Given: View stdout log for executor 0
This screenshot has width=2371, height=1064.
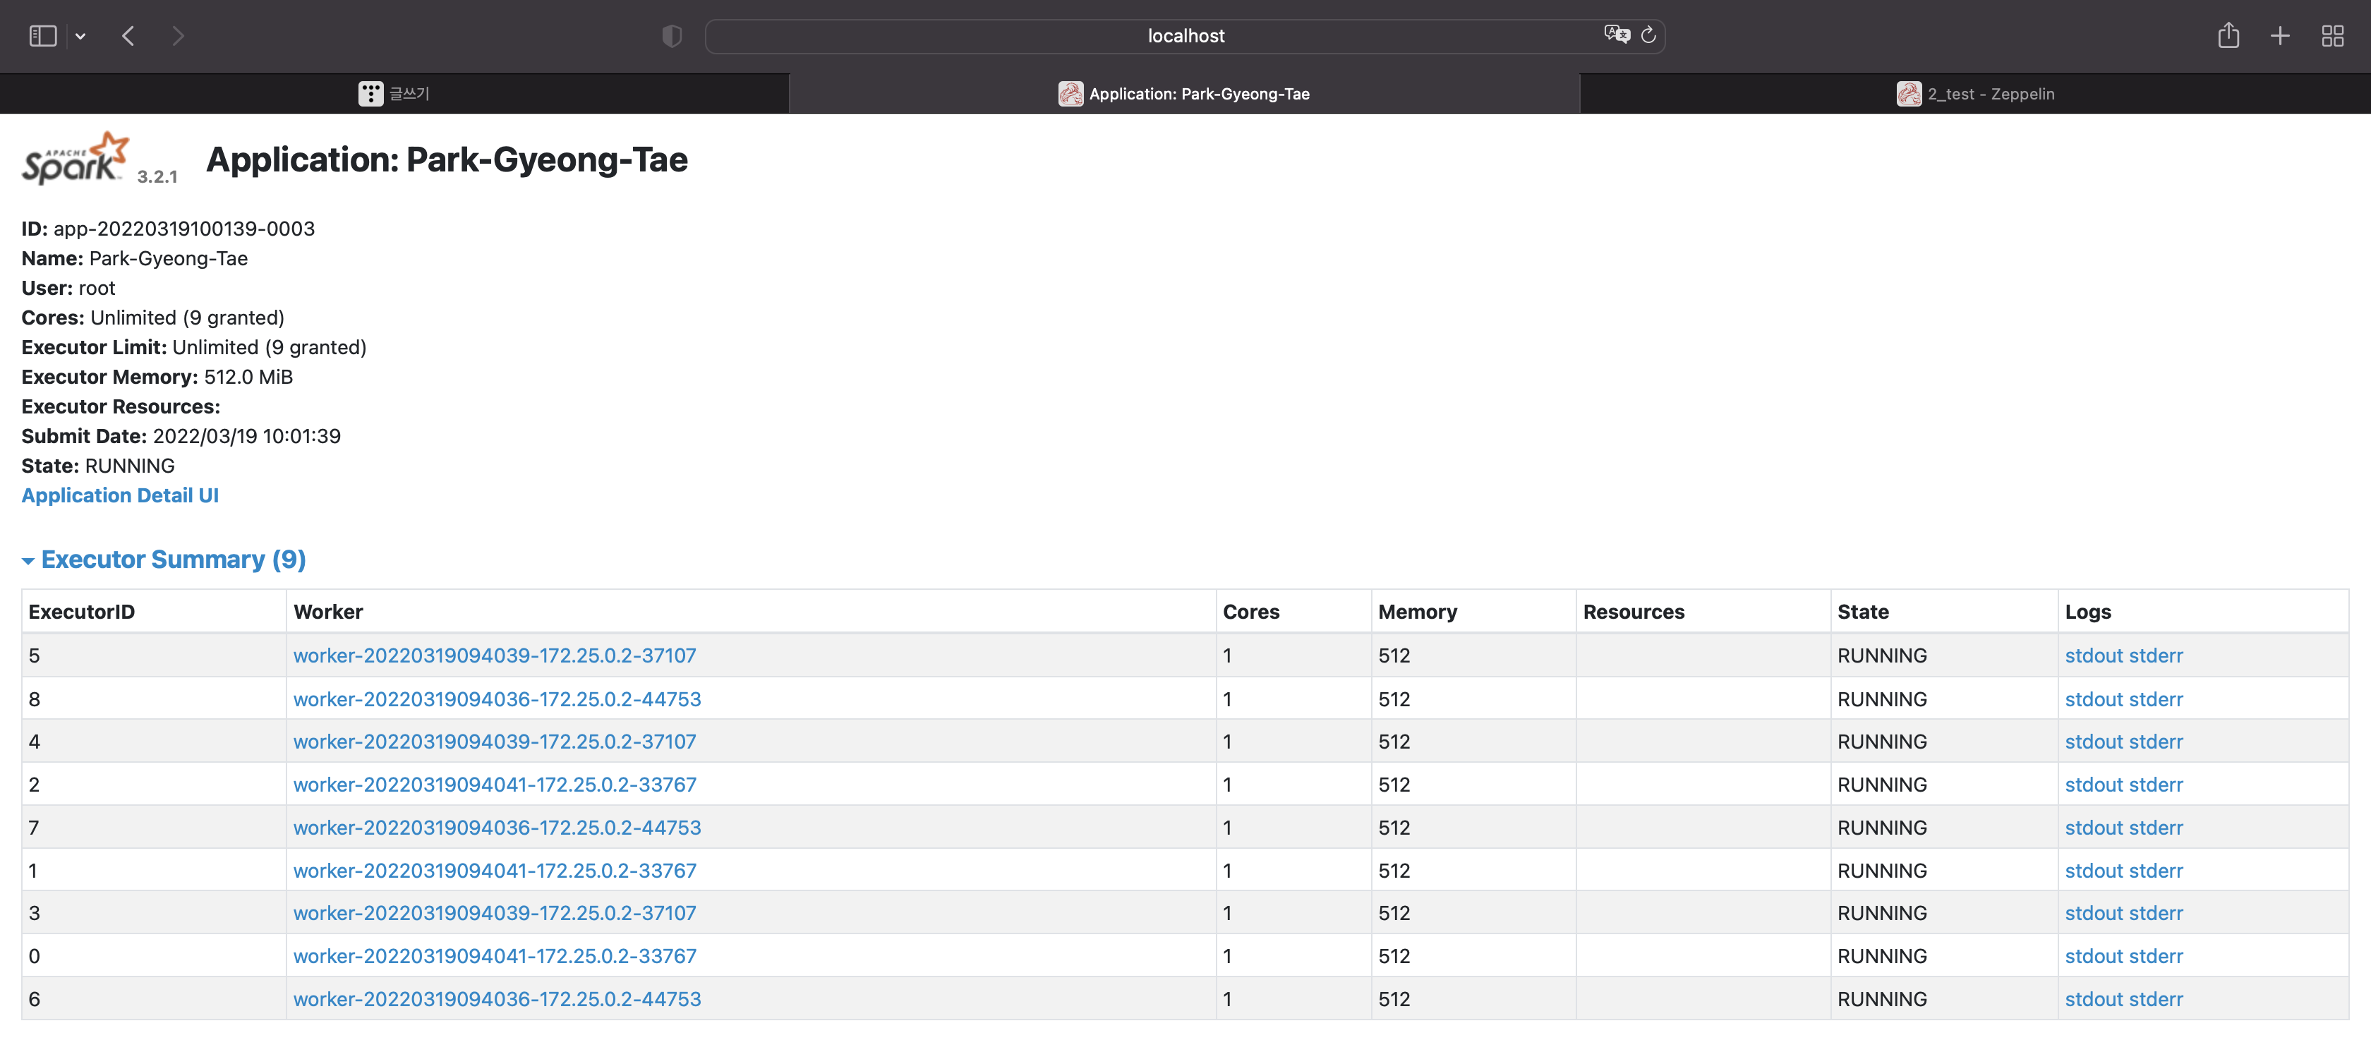Looking at the screenshot, I should click(x=2093, y=955).
